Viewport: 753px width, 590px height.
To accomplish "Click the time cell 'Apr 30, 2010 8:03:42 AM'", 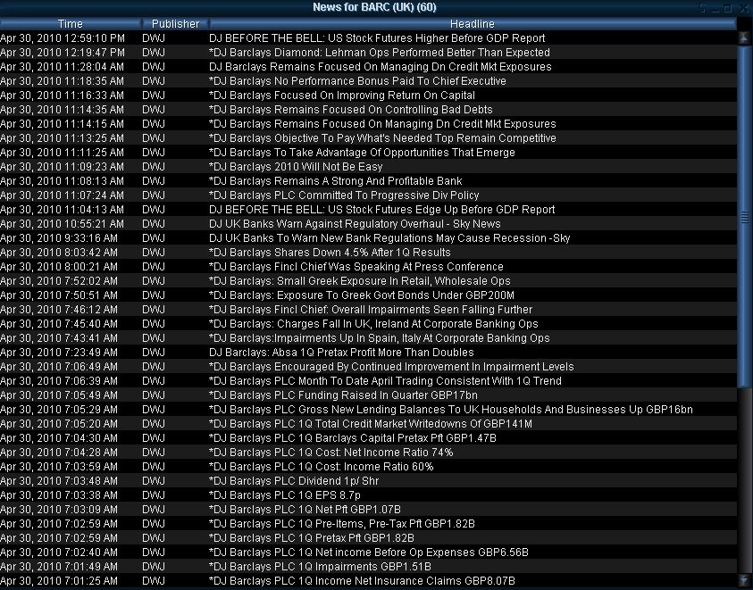I will pos(59,253).
